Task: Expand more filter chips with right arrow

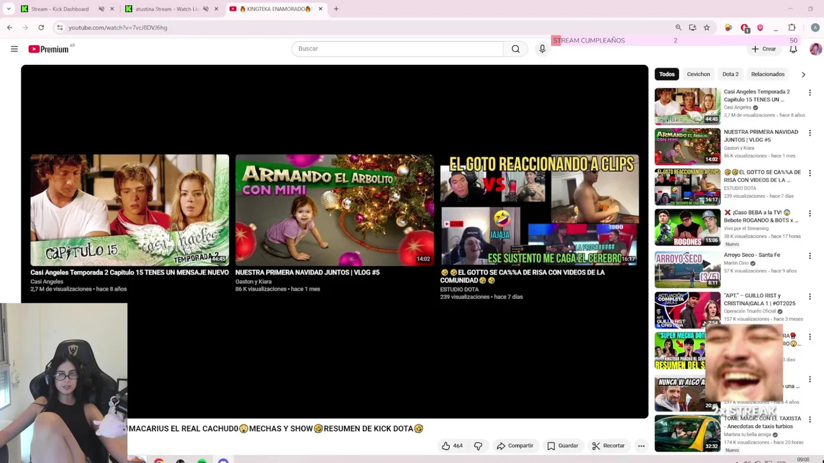Action: [x=803, y=75]
